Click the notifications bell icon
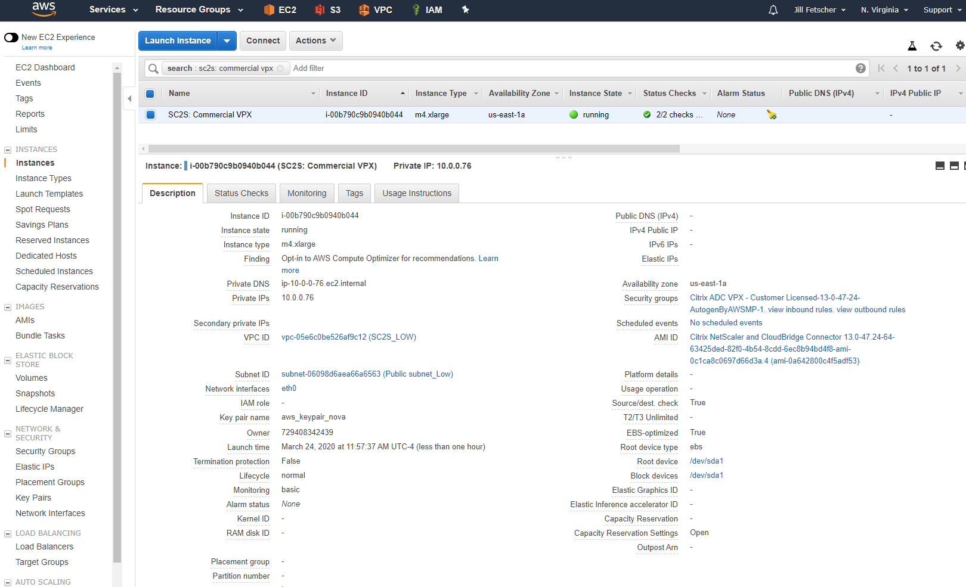 coord(773,10)
